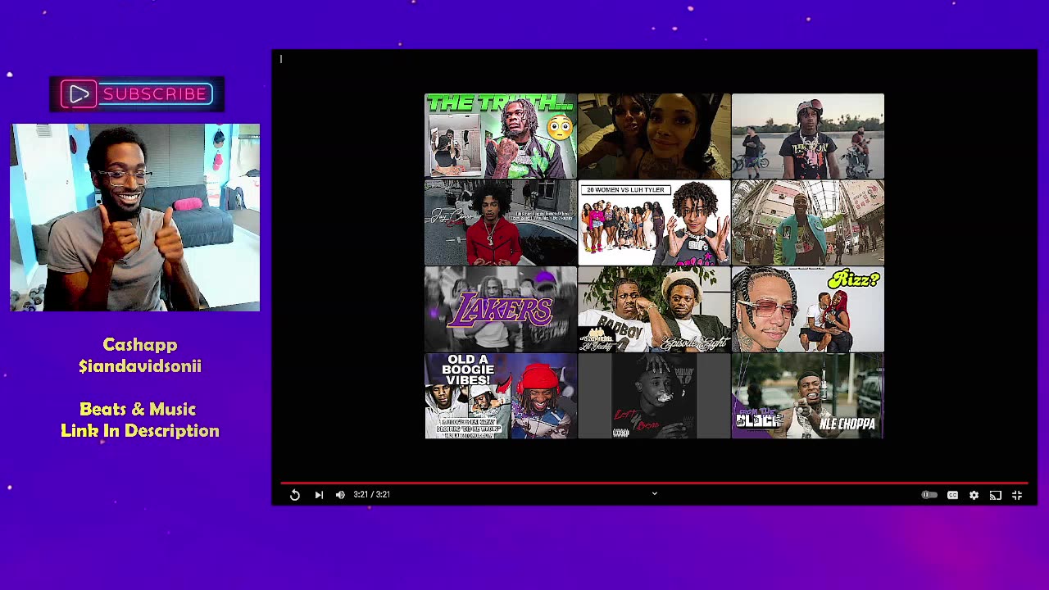Open the Badboy Episode Eight thumbnail
Image resolution: width=1049 pixels, height=590 pixels.
point(654,310)
